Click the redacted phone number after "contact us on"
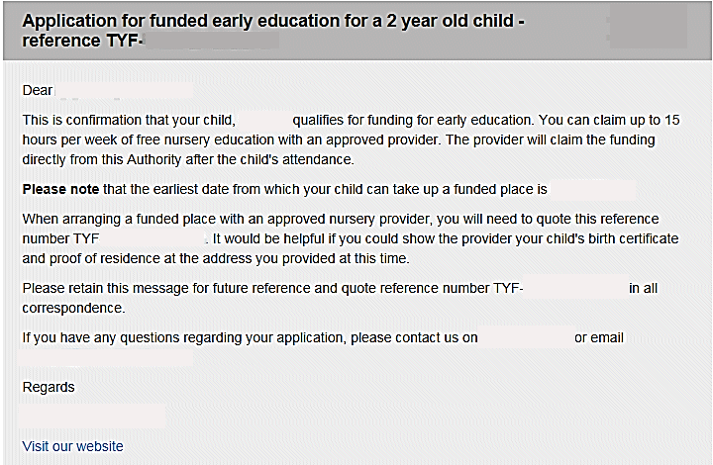The width and height of the screenshot is (713, 465). [525, 337]
